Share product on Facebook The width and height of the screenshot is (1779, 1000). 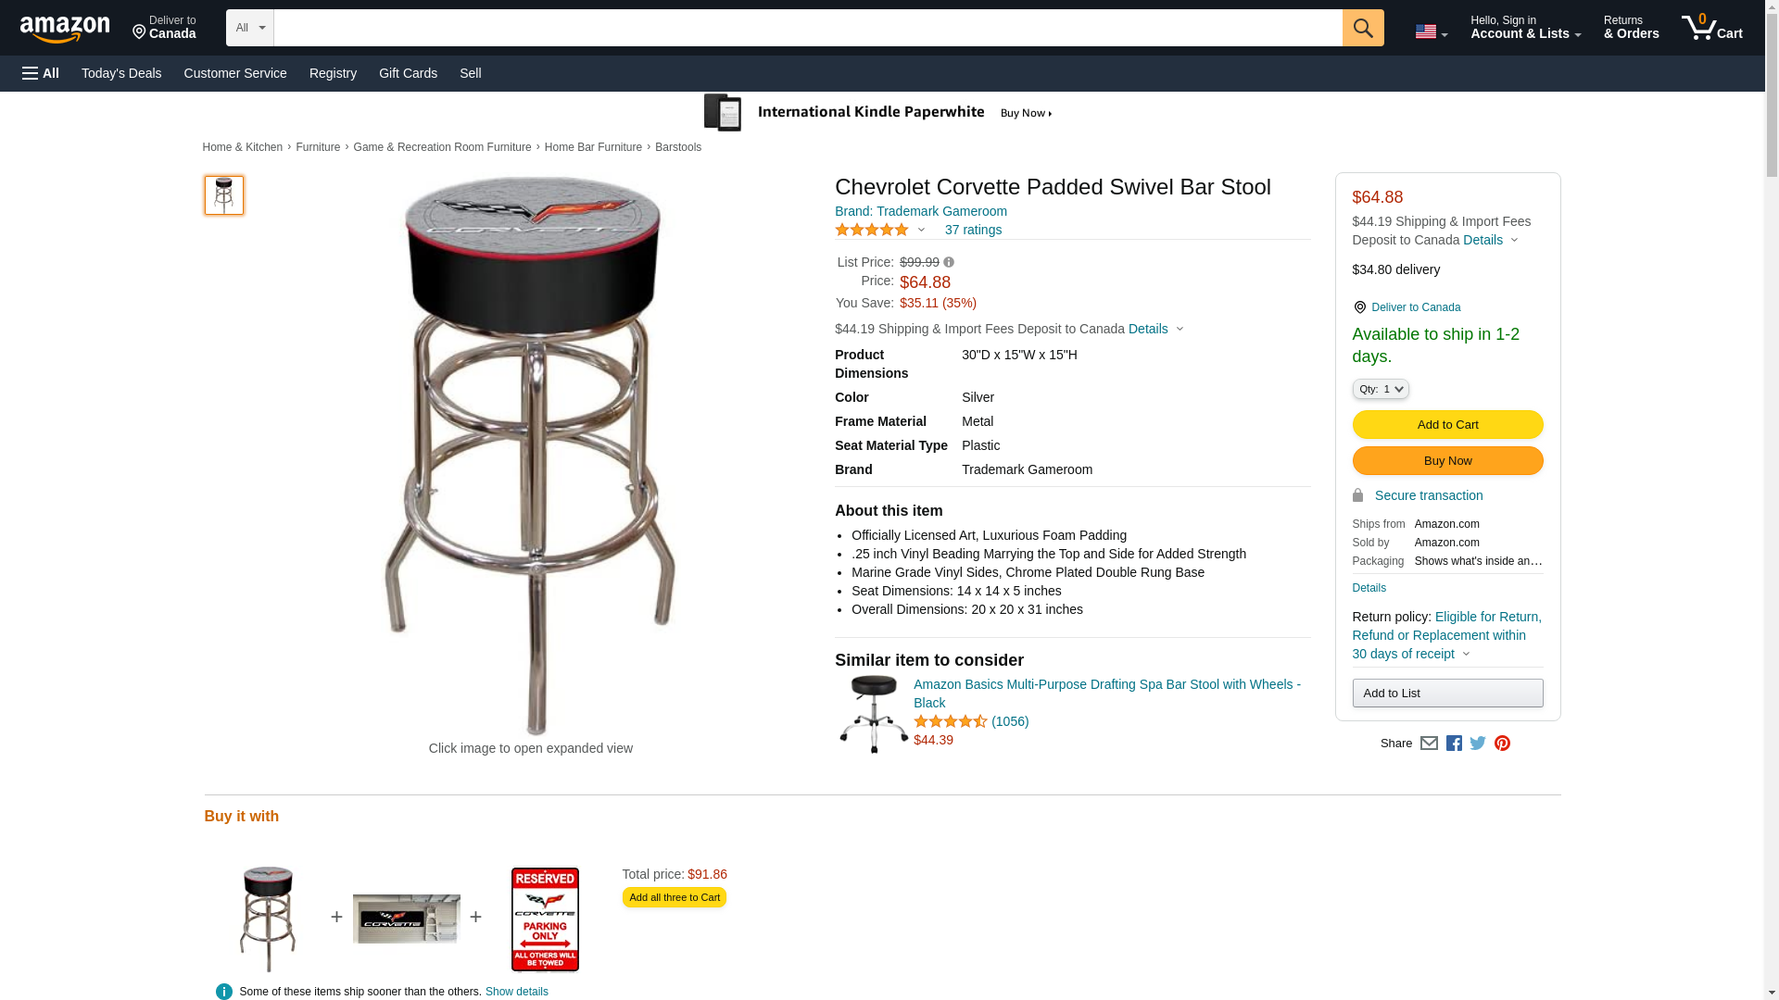point(1454,744)
